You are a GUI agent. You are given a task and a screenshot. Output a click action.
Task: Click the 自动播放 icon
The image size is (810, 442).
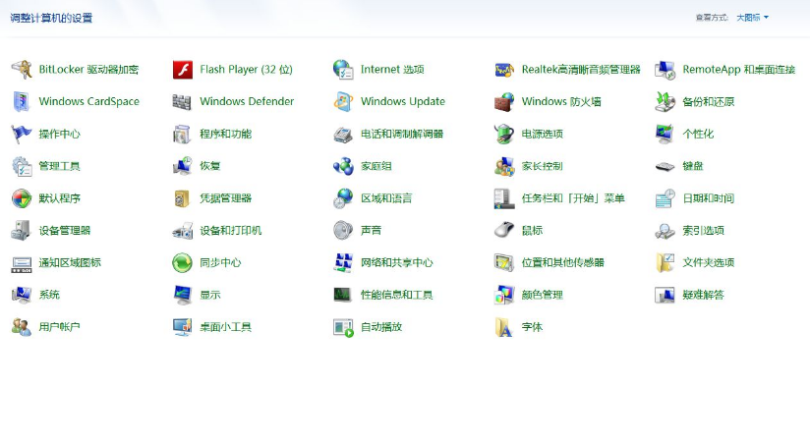[x=343, y=327]
